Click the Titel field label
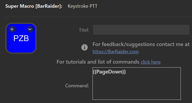The image size is (192, 103). tap(84, 30)
